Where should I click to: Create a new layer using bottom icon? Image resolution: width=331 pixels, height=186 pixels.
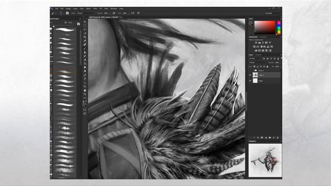[274, 138]
